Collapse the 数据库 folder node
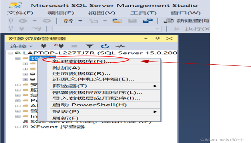Viewport: 251px width, 143px height. tap(18, 58)
